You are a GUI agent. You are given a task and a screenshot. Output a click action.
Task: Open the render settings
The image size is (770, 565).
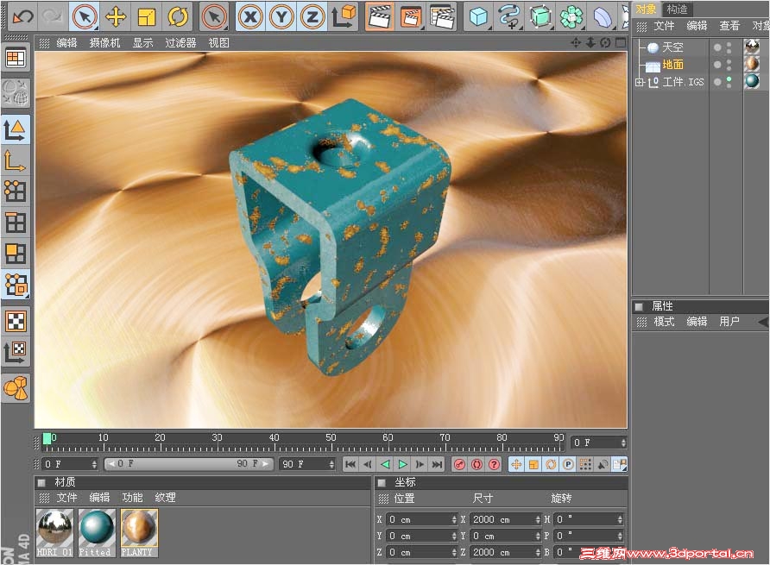[x=443, y=16]
